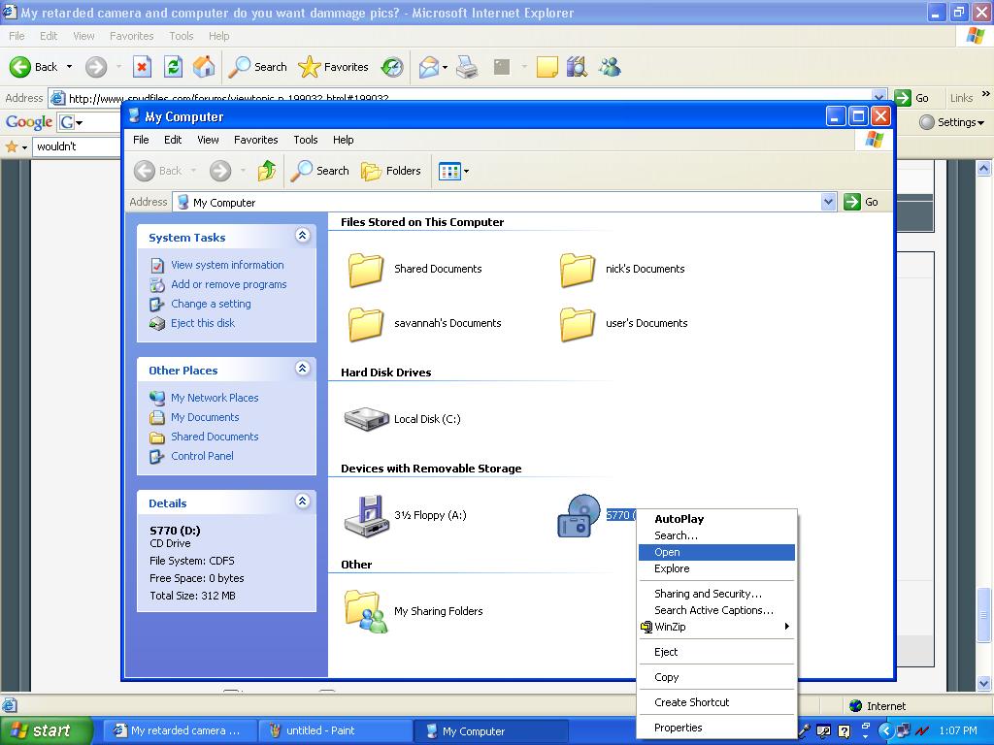Choose Explore from the context menu
The width and height of the screenshot is (994, 745).
pyautogui.click(x=672, y=568)
